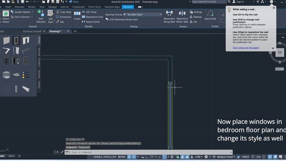The image size is (286, 161).
Task: Click the keyword search box
Action: (209, 2)
